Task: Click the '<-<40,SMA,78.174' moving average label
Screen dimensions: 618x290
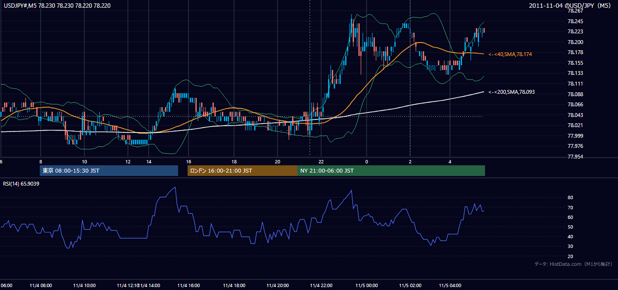Action: point(510,54)
